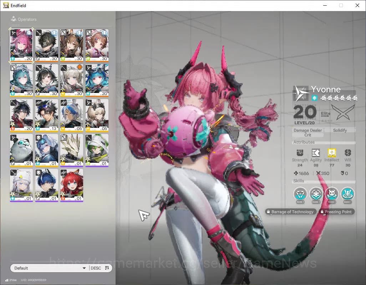Select the girl wearing a white cat beanie
This screenshot has height=285, width=366.
pyautogui.click(x=21, y=185)
